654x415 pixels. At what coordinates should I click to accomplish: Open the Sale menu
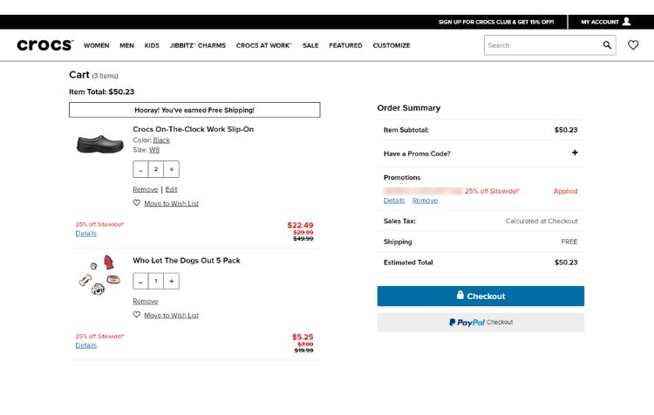coord(310,45)
